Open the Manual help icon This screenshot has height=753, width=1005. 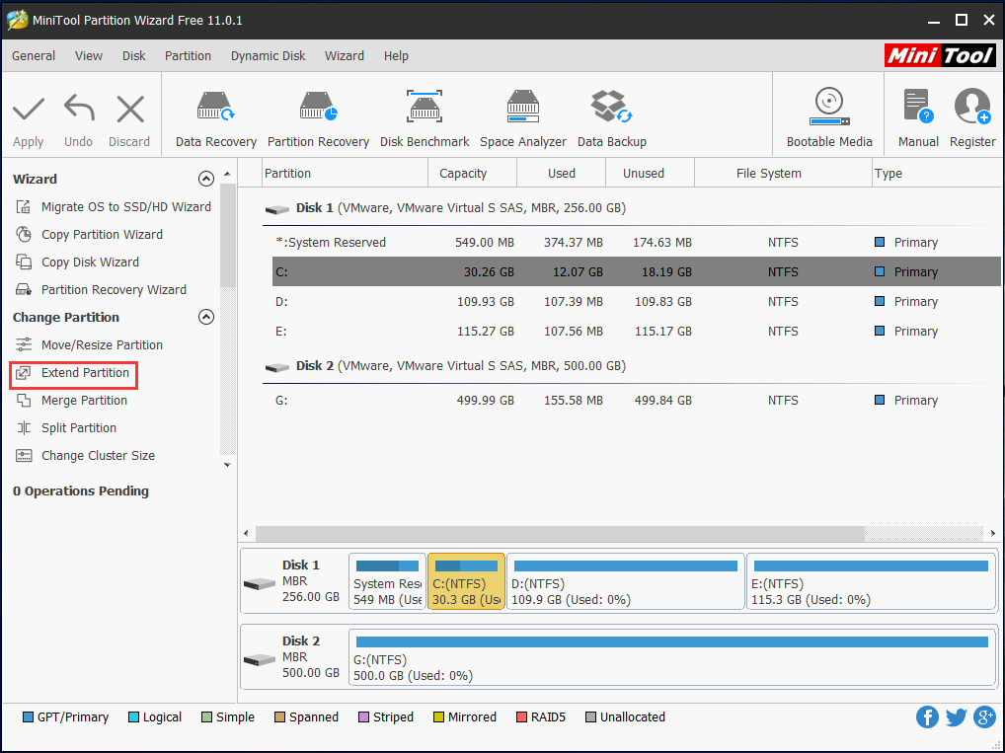(x=918, y=107)
